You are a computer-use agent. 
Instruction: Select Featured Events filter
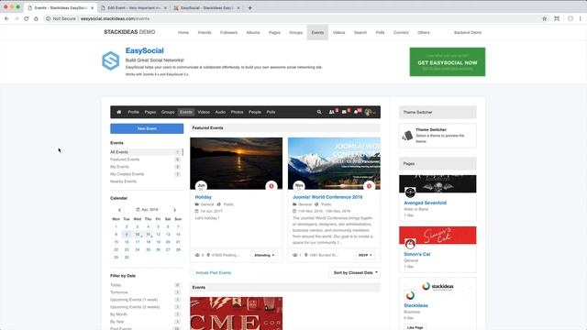125,159
